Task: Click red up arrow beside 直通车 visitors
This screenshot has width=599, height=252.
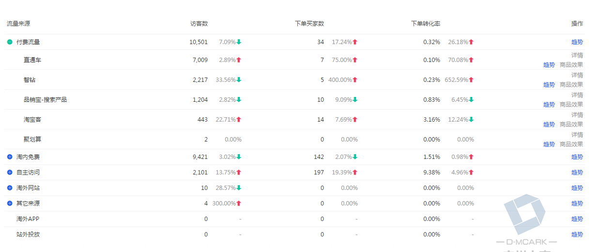Action: click(239, 60)
